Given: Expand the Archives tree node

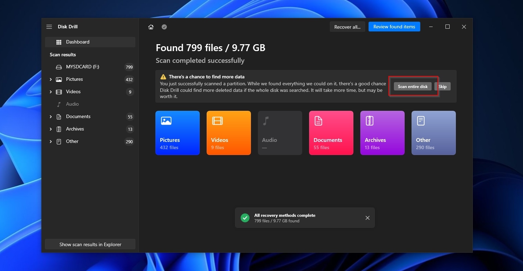Looking at the screenshot, I should click(x=51, y=129).
